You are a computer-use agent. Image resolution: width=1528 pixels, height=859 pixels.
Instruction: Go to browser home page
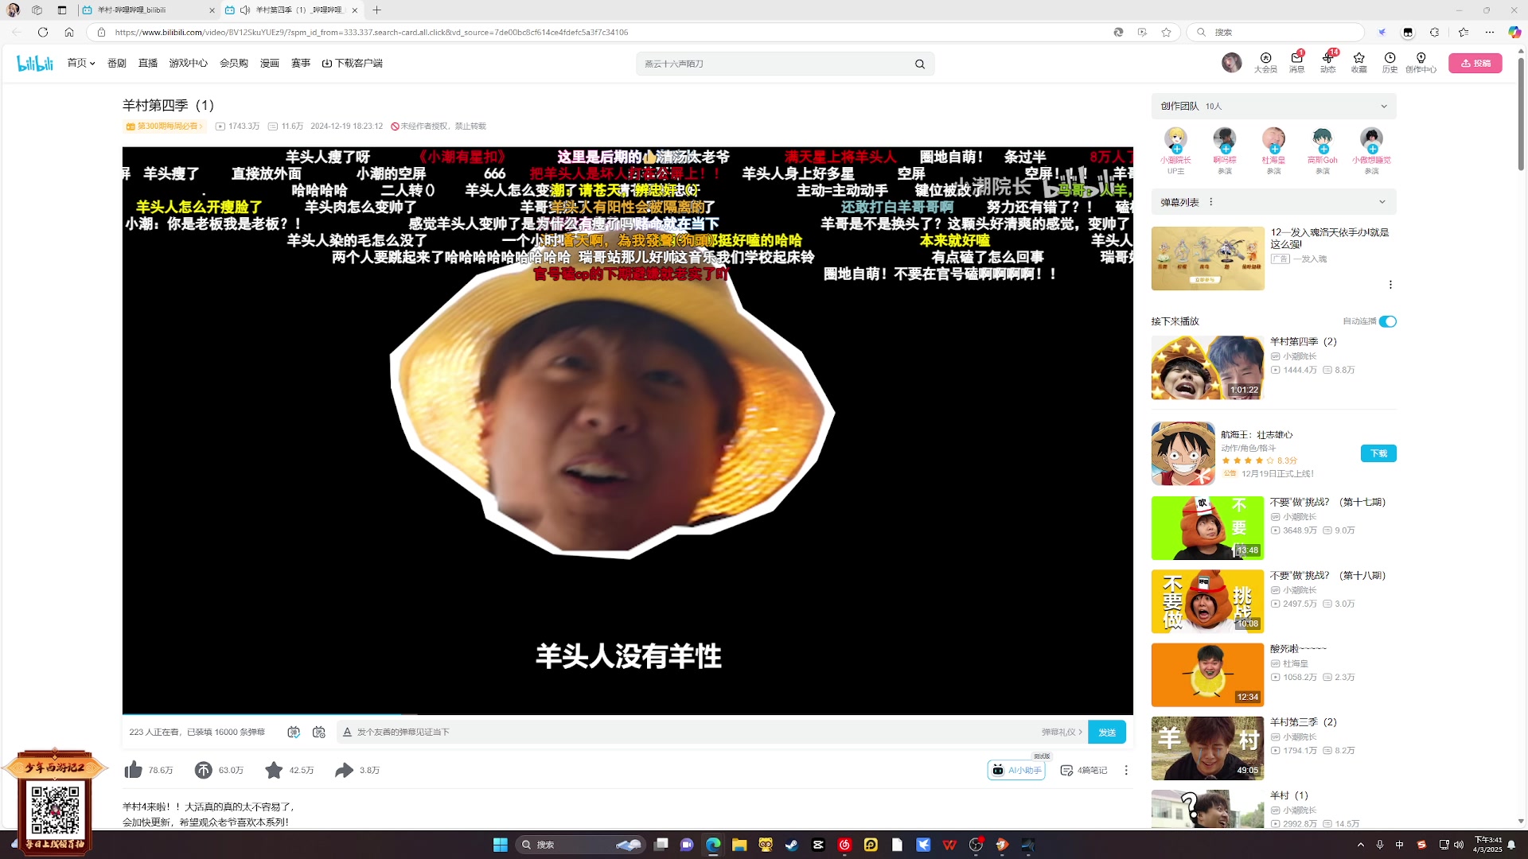69,32
